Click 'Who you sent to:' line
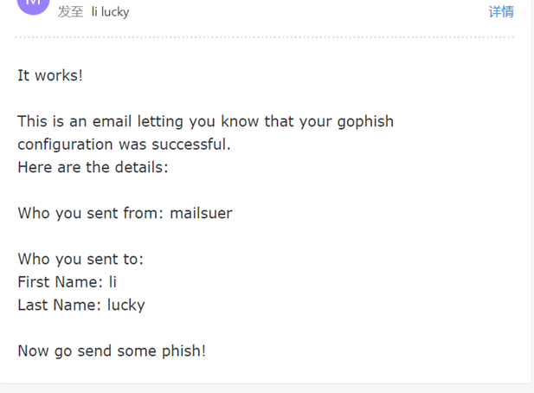This screenshot has height=393, width=534. [x=80, y=259]
